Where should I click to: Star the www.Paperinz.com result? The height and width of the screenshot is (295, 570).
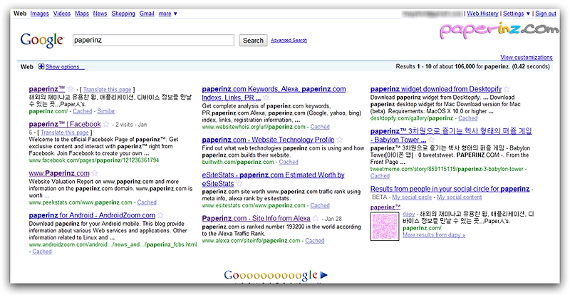[x=95, y=173]
